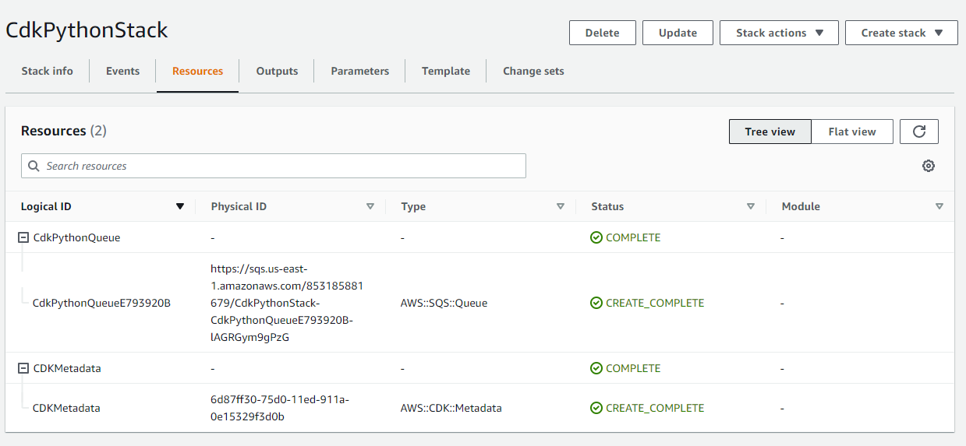Collapse the CdkPythonQueue tree node
Screen dimensions: 966x446
click(23, 237)
